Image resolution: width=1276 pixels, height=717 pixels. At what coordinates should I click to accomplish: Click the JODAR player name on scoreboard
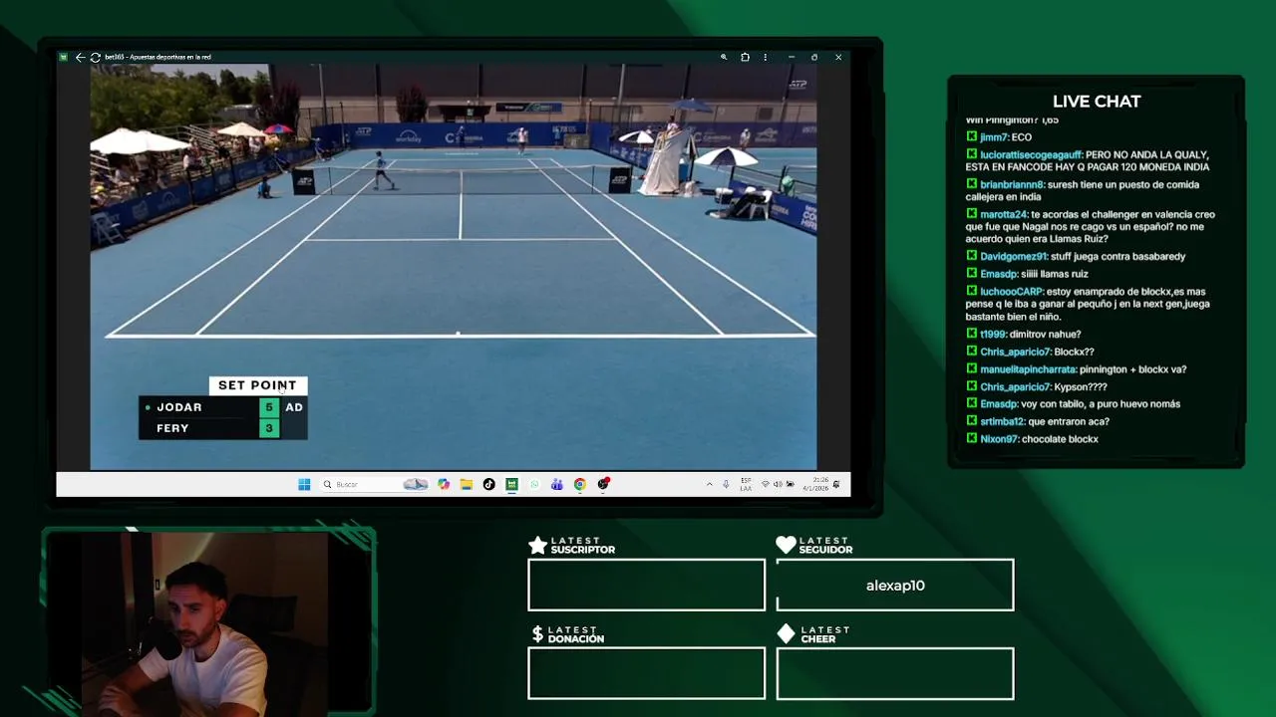coord(179,407)
